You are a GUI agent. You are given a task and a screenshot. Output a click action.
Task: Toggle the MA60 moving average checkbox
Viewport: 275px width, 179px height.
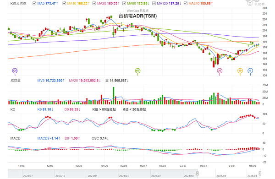(x=124, y=3)
